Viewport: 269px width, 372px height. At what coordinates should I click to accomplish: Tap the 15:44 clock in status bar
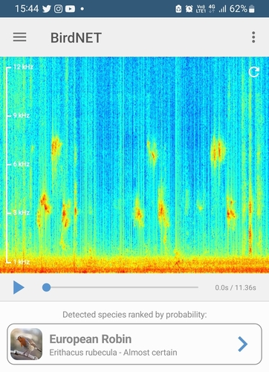pyautogui.click(x=27, y=9)
